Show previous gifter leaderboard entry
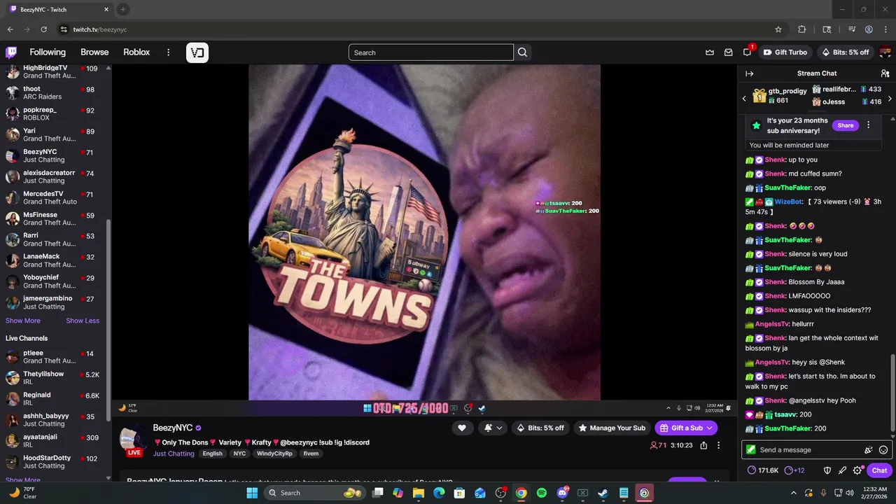 click(x=744, y=99)
